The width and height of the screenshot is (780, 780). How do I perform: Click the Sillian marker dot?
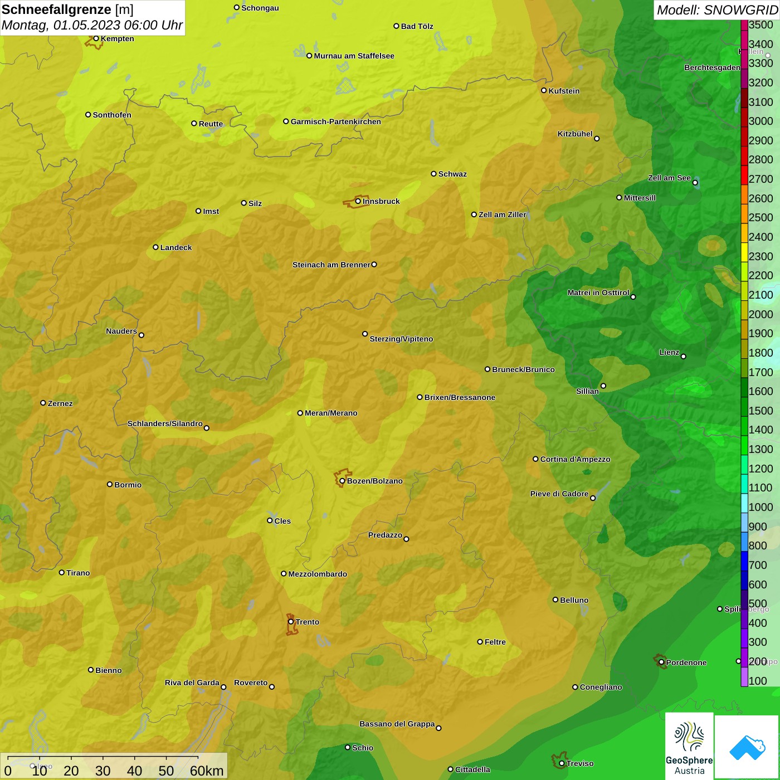(x=603, y=386)
